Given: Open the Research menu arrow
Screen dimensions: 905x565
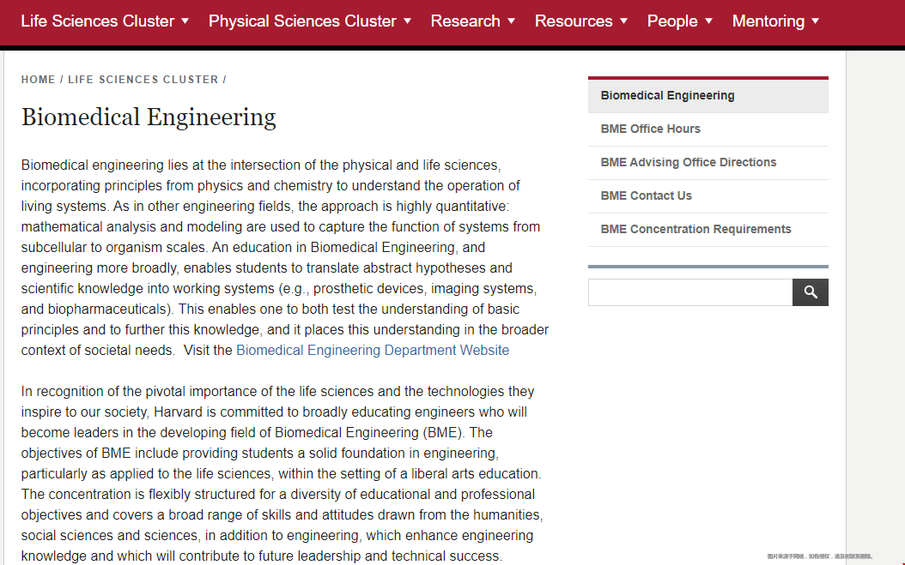Looking at the screenshot, I should pyautogui.click(x=512, y=21).
